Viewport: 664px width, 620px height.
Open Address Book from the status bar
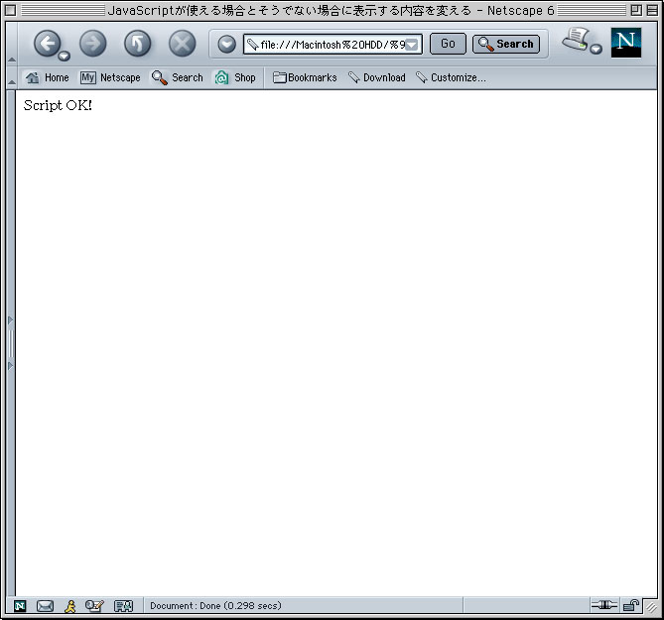[124, 606]
